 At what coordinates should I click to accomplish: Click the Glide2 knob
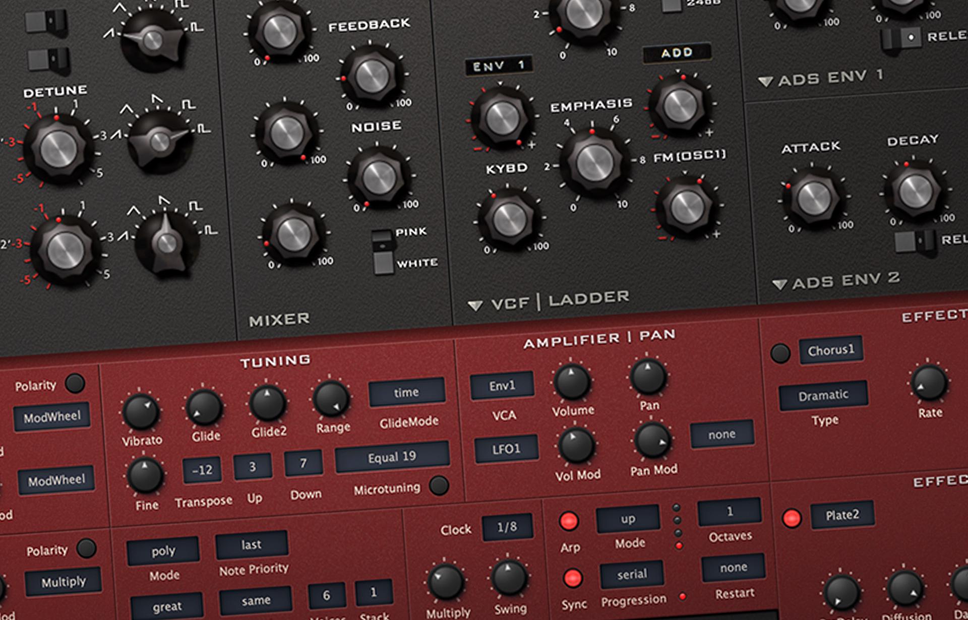[268, 403]
